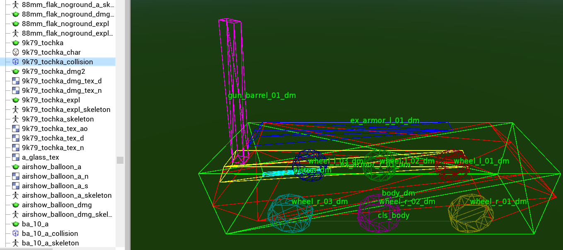The width and height of the screenshot is (563, 250).
Task: Click the checker icon of 9k79_tochka_tex_ao
Action: click(16, 129)
